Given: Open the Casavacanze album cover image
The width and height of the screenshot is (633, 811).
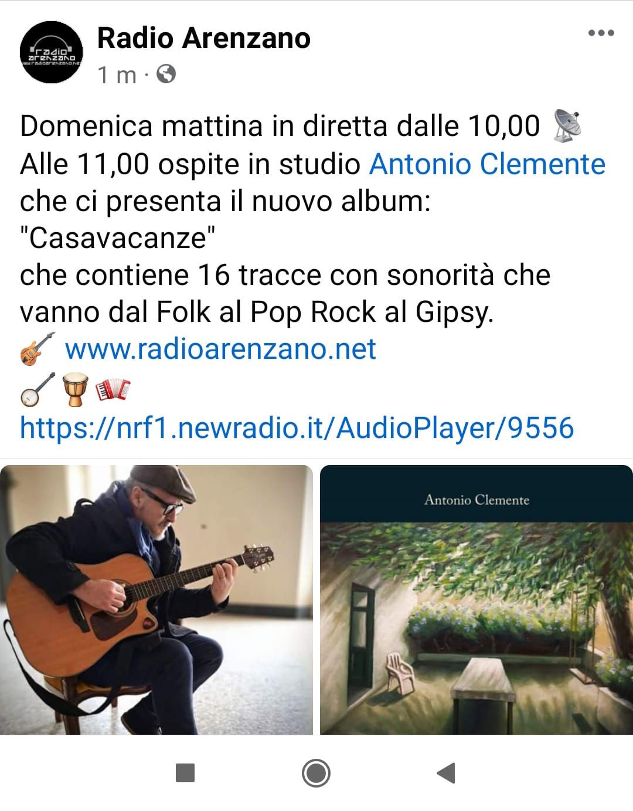Looking at the screenshot, I should (477, 599).
